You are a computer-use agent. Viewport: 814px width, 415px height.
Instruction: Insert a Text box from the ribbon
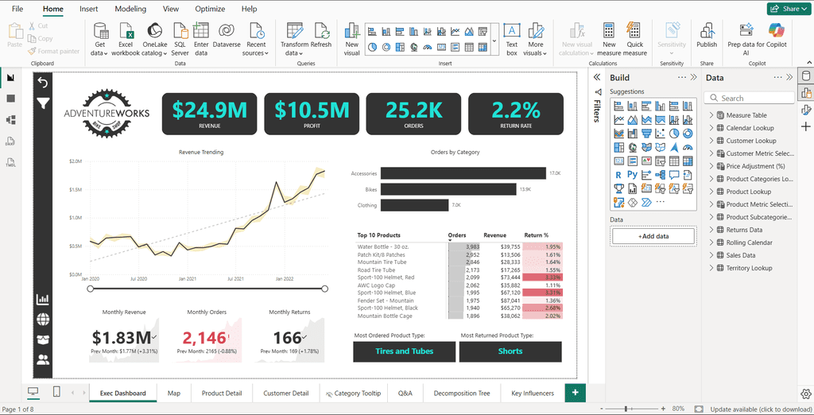pos(512,36)
